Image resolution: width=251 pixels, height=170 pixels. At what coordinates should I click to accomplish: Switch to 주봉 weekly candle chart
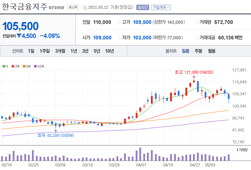point(198,51)
